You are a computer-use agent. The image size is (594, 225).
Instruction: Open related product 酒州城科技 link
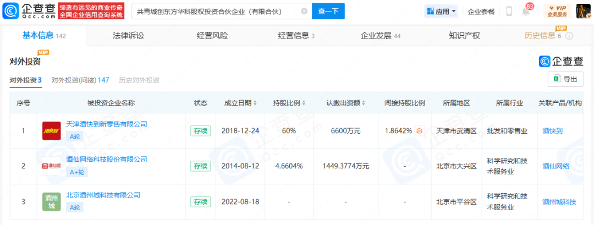coord(559,201)
